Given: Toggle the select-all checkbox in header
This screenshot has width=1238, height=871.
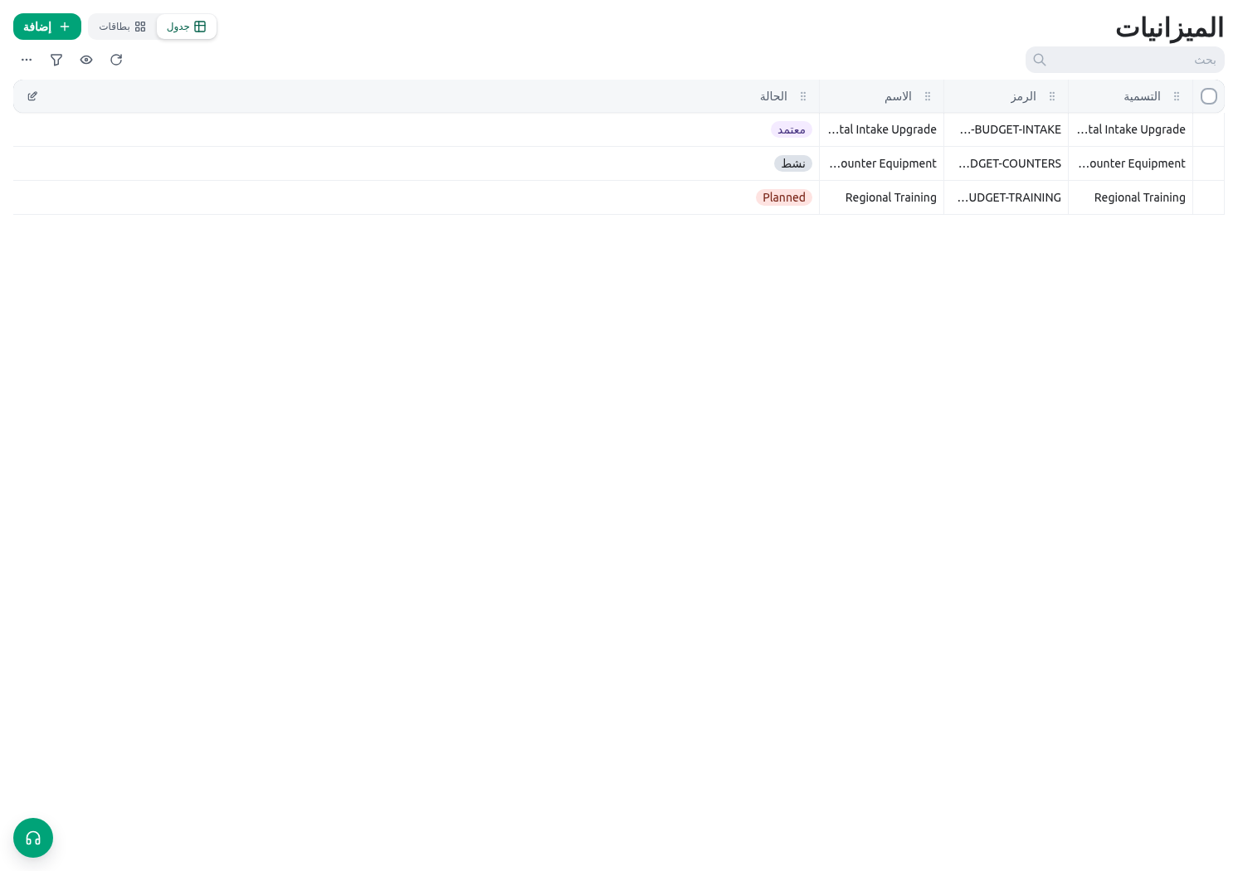Looking at the screenshot, I should [x=1209, y=96].
